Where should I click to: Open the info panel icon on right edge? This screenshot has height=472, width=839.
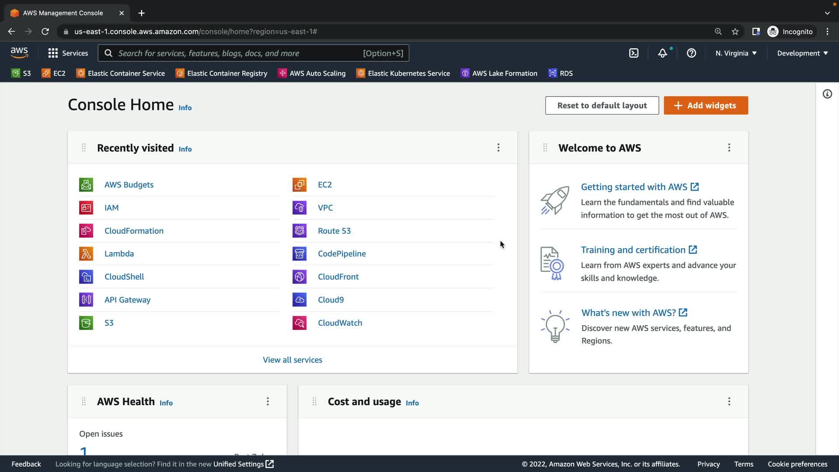pyautogui.click(x=827, y=94)
